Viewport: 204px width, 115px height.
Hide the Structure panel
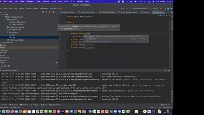[x=57, y=63]
